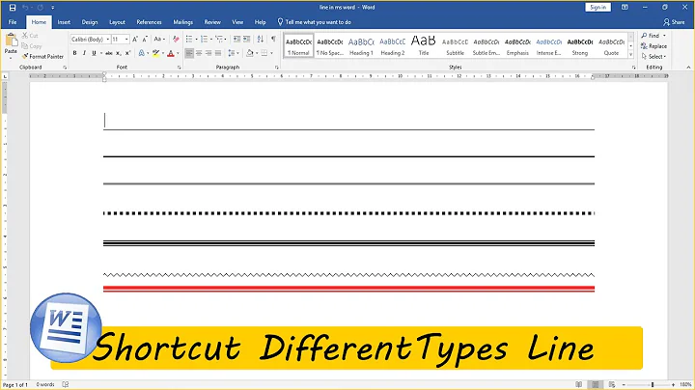Image resolution: width=695 pixels, height=390 pixels.
Task: Clear all formatting icon
Action: [176, 39]
